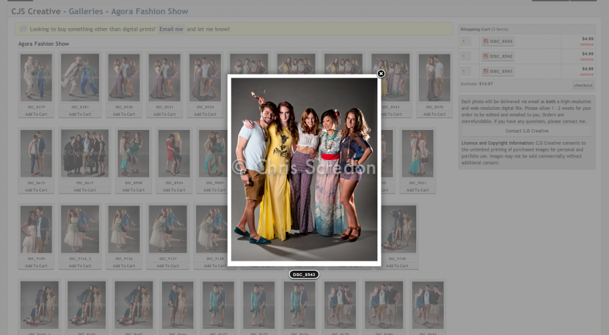
Task: Click the Contact CJS Creative button
Action: point(527,131)
